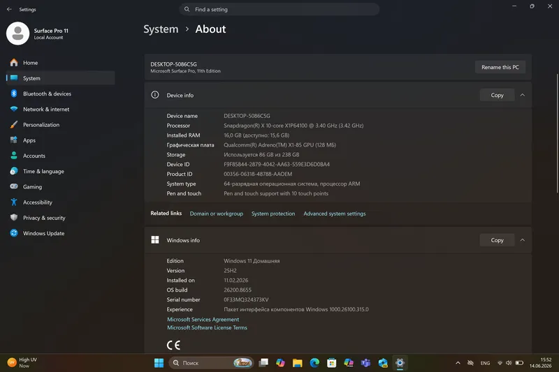Screen dimensions: 559x372
Task: Click the Surface Pro 11 account avatar
Action: tap(18, 34)
